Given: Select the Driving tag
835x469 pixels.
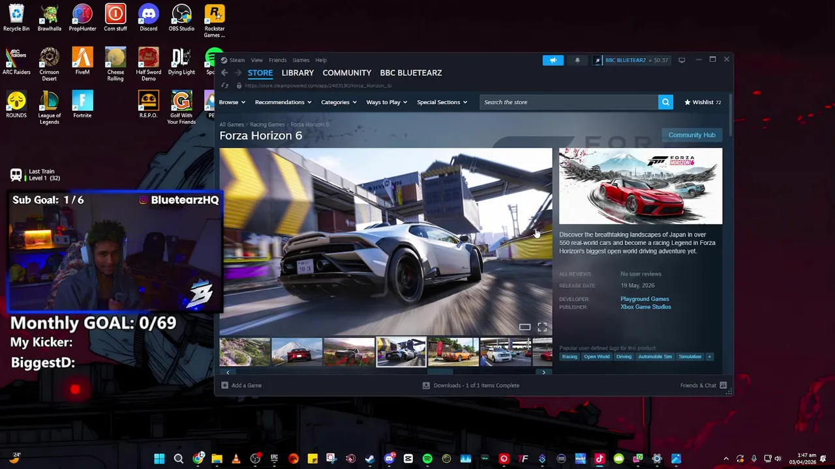Looking at the screenshot, I should pyautogui.click(x=624, y=356).
